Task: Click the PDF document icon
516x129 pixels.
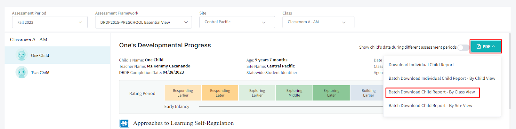Action: pos(479,47)
